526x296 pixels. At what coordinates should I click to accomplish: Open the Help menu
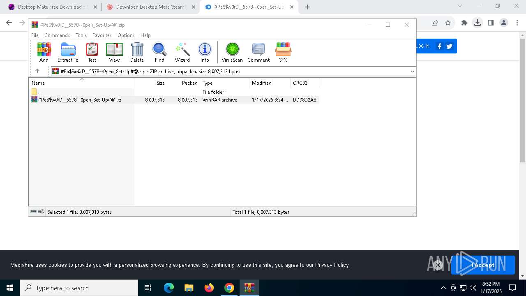(x=145, y=35)
